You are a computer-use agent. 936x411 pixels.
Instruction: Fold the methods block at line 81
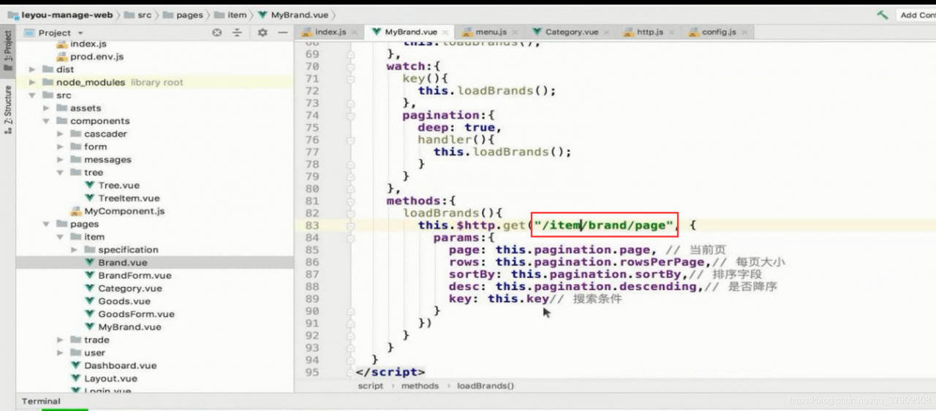[352, 201]
